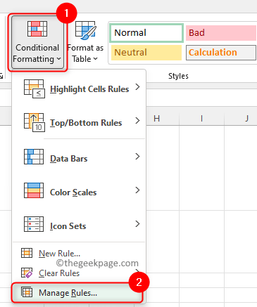Click the Manage Rules icon
Image resolution: width=257 pixels, height=307 pixels.
tap(27, 292)
